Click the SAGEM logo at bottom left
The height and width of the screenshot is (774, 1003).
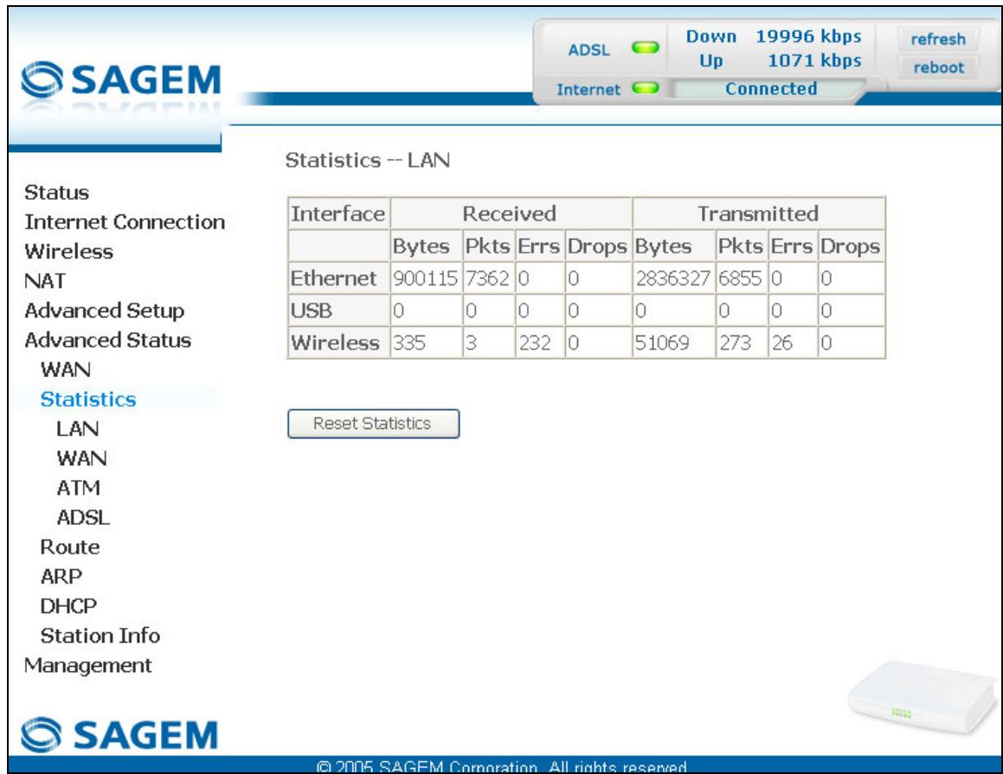[x=119, y=734]
